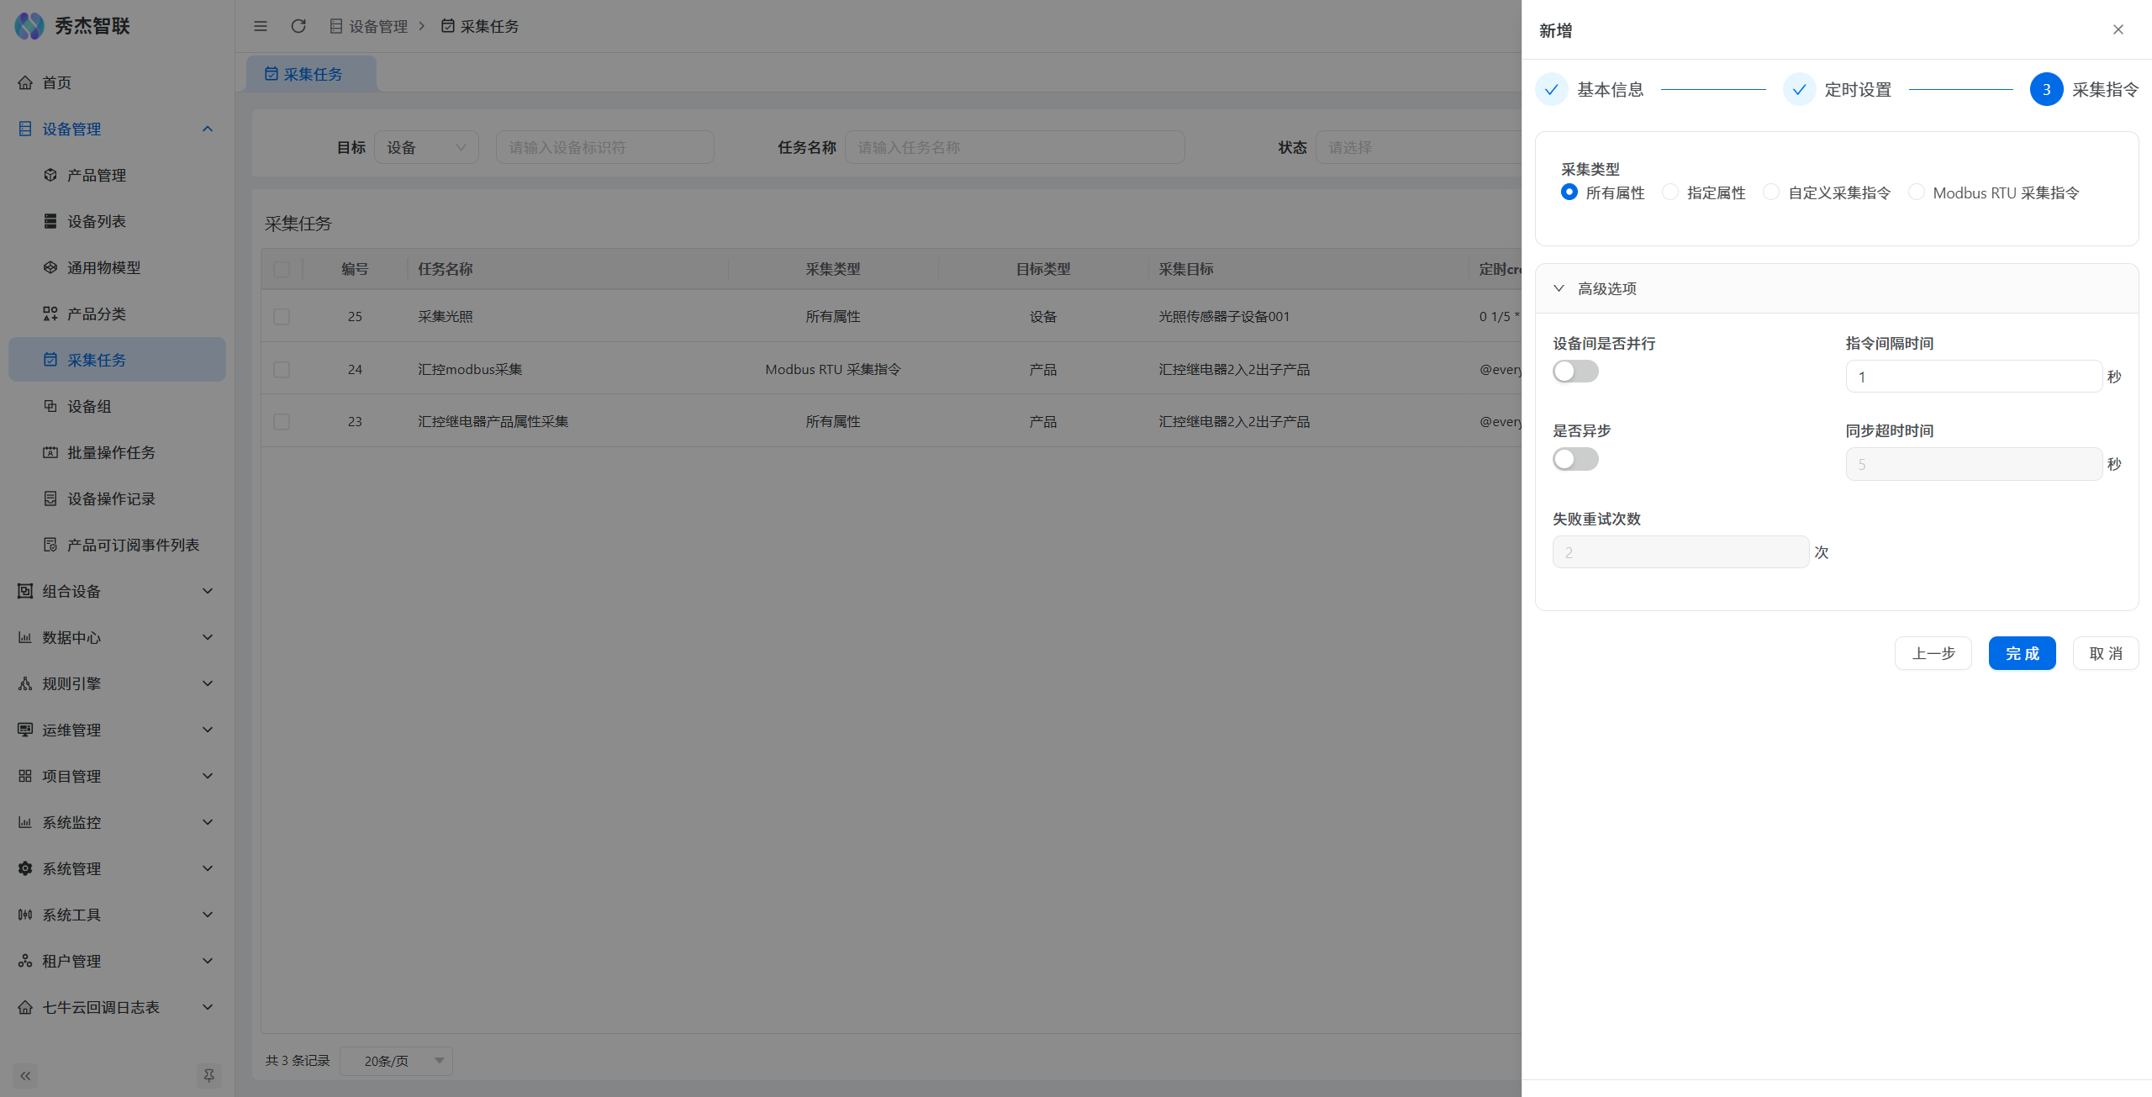Viewport: 2152px width, 1097px height.
Task: Click the sidebar fold hamburger icon
Action: click(261, 26)
